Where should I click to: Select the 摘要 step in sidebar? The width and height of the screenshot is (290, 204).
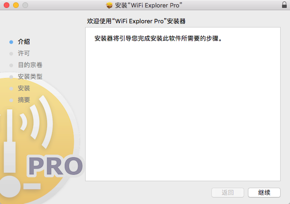tap(24, 100)
